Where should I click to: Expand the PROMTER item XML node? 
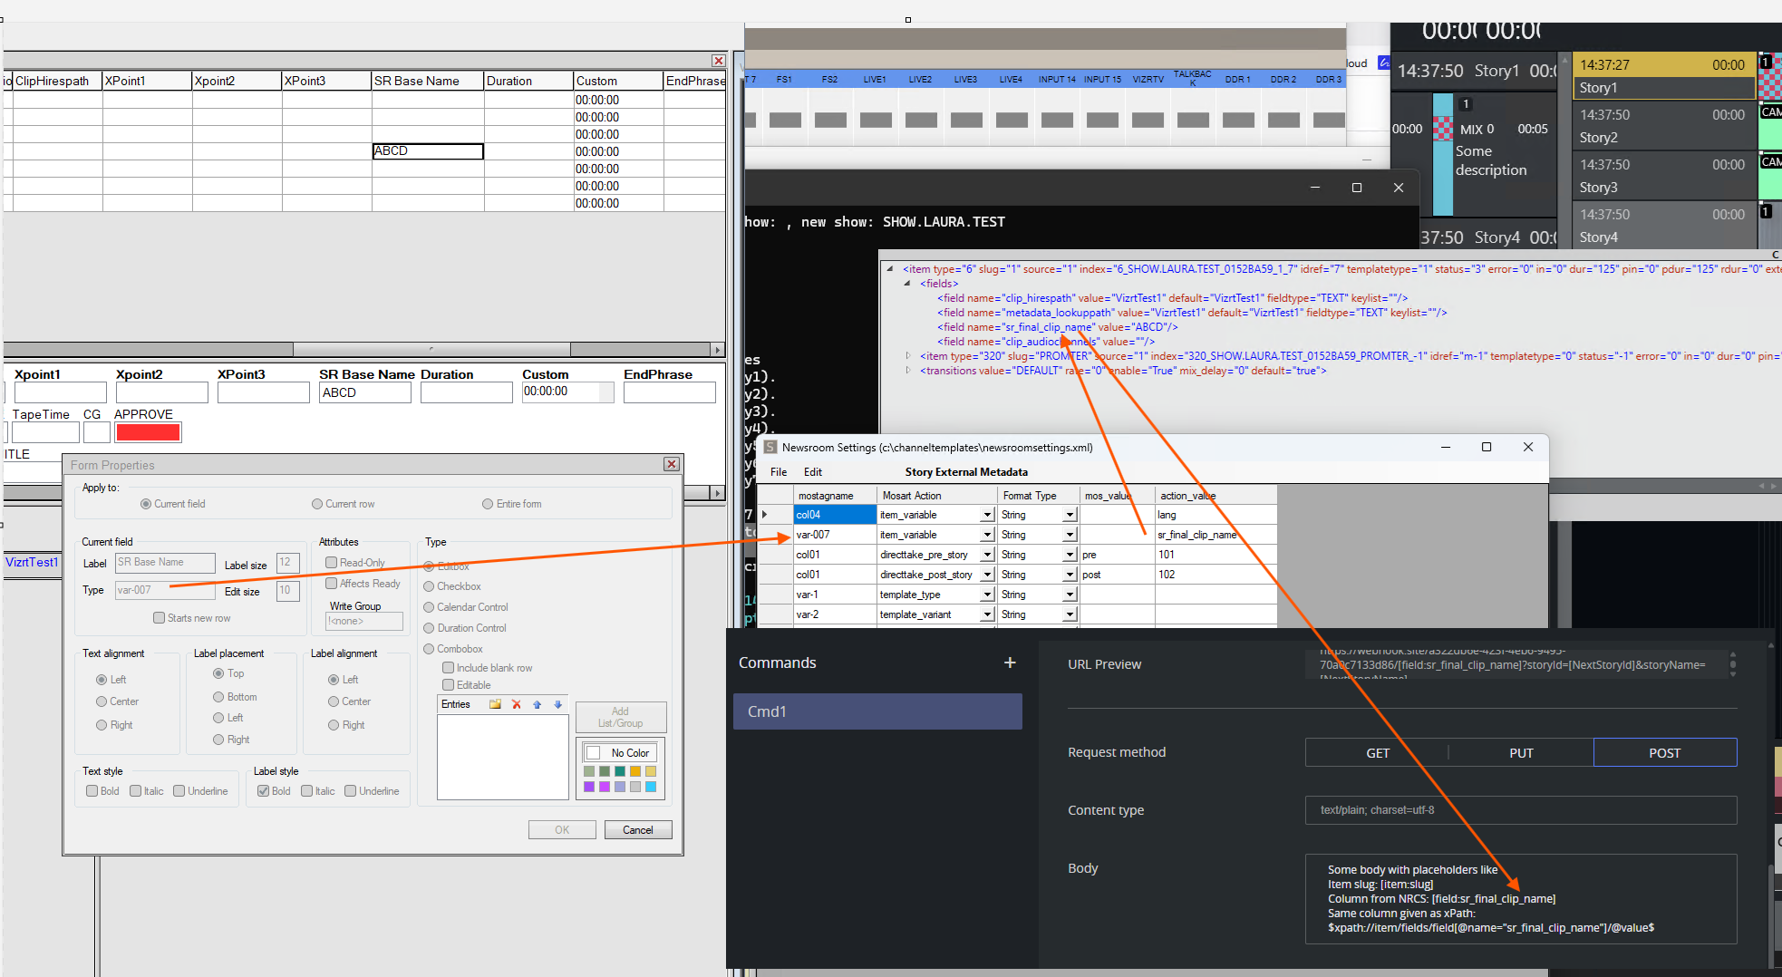908,356
